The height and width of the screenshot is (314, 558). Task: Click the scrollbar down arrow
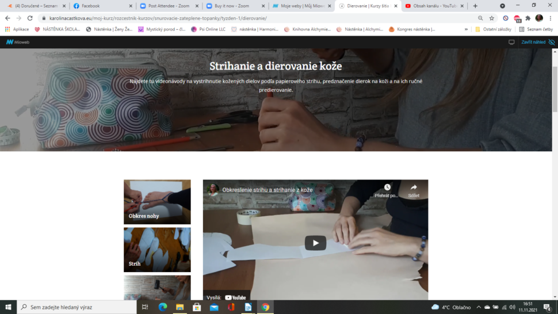click(555, 297)
